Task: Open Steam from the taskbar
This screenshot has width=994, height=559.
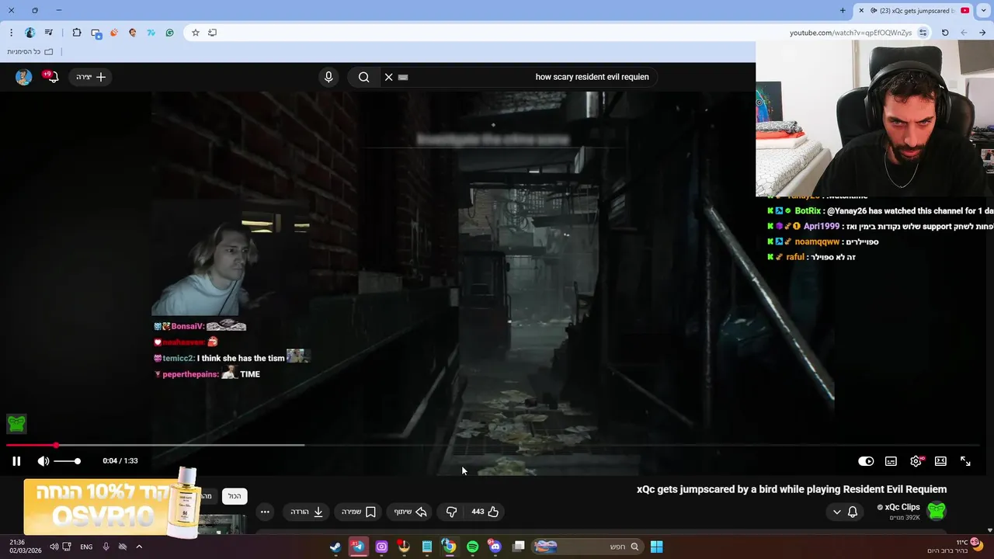Action: click(335, 547)
